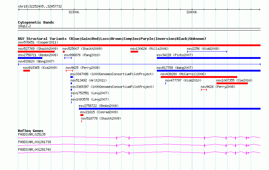The width and height of the screenshot is (269, 170).
Task: Select the nsv438280 (McCarroll2006) red bar
Action: pos(199,77)
